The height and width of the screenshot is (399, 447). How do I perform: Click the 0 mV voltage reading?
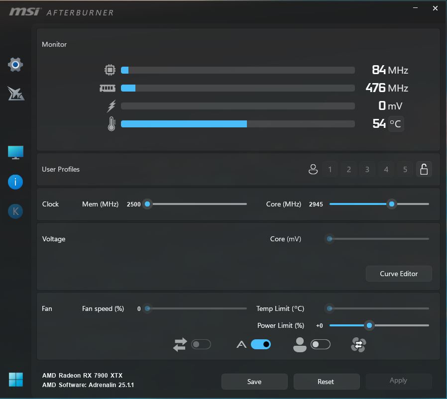[390, 106]
